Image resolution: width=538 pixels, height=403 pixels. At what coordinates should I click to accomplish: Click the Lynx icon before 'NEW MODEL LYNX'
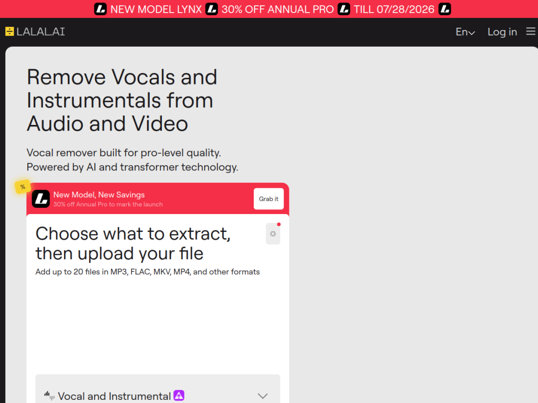tap(100, 9)
